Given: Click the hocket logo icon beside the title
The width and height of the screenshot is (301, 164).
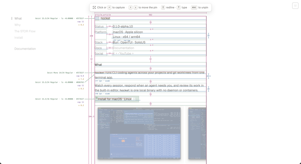Looking at the screenshot, I should pyautogui.click(x=97, y=19).
